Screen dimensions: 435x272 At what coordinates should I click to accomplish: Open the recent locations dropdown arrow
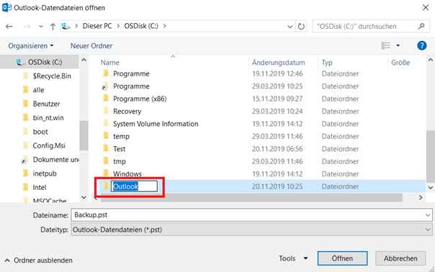tap(41, 27)
